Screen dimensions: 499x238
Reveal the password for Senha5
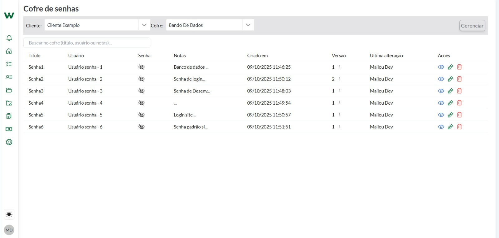click(142, 115)
